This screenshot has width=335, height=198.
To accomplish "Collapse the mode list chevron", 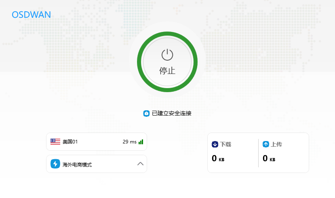I will [x=140, y=164].
